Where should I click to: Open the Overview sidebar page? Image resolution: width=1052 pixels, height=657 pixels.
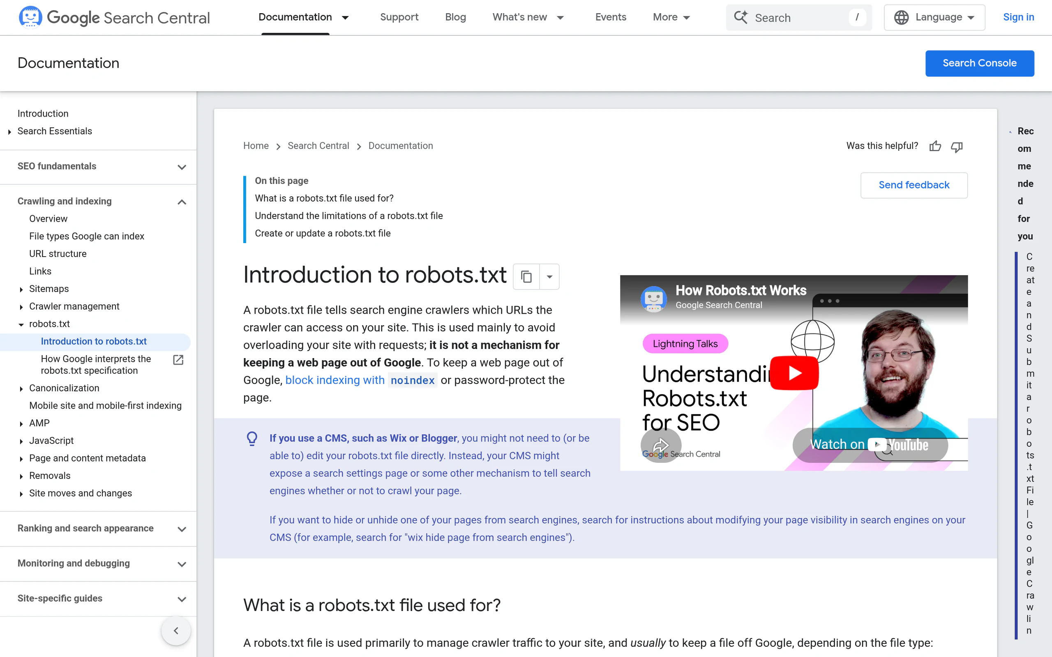[48, 218]
